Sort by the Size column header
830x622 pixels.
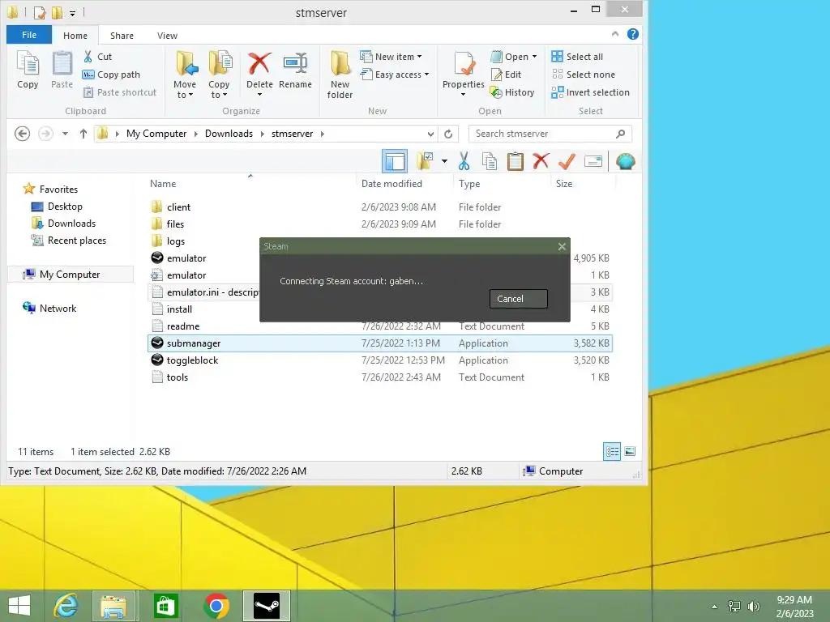[x=564, y=184]
